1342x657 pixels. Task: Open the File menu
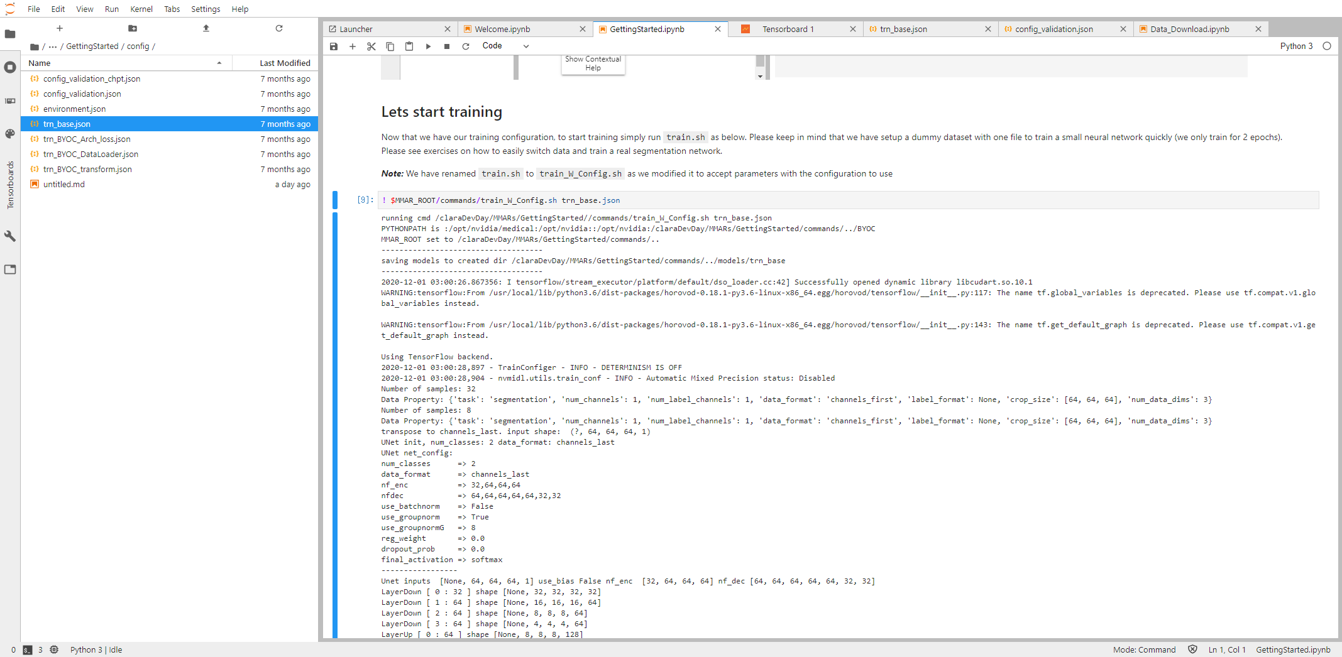tap(34, 9)
